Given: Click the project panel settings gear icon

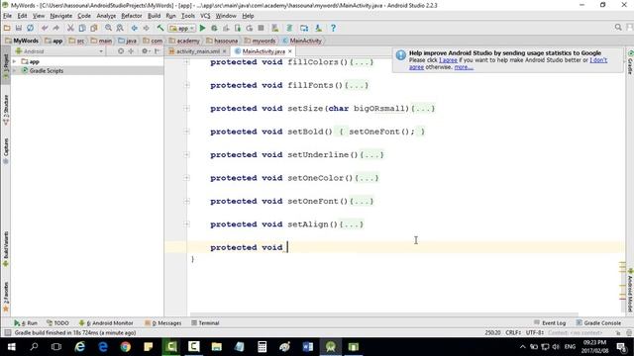Looking at the screenshot, I should (145, 51).
